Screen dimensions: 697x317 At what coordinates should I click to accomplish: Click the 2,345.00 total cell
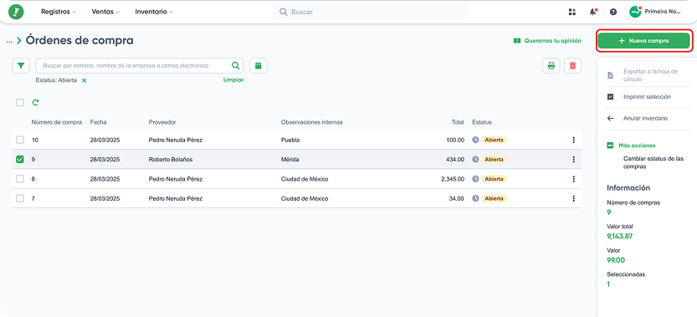tap(453, 179)
